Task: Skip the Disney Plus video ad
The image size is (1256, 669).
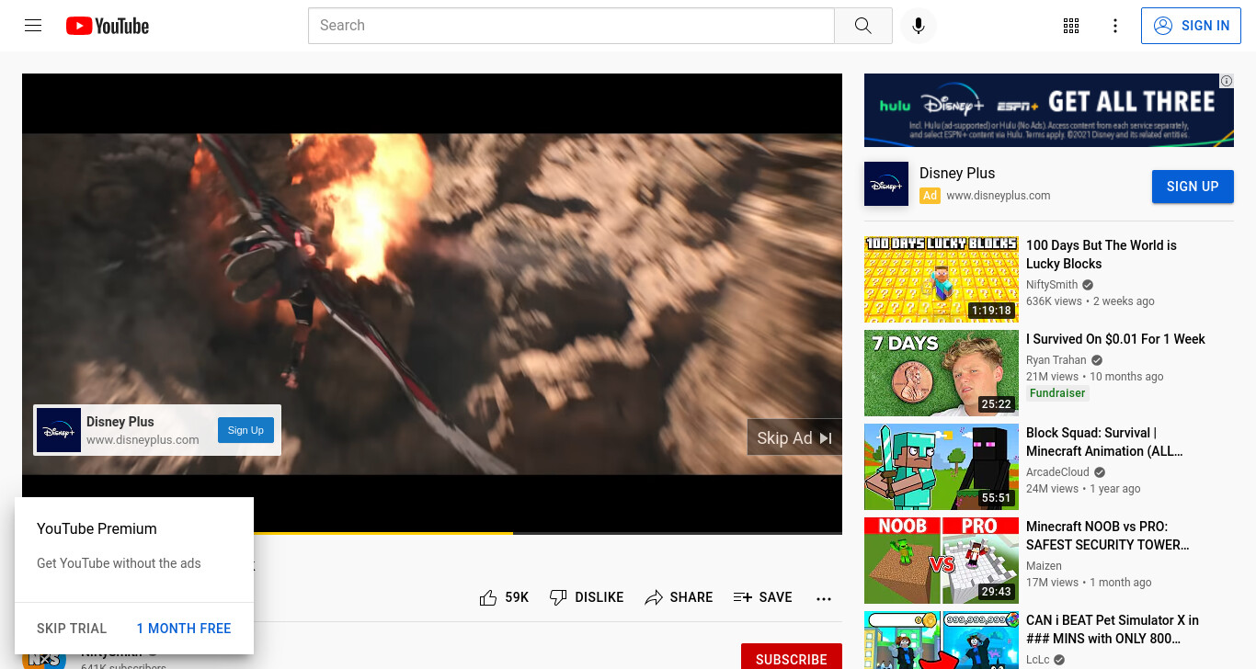Action: tap(794, 438)
